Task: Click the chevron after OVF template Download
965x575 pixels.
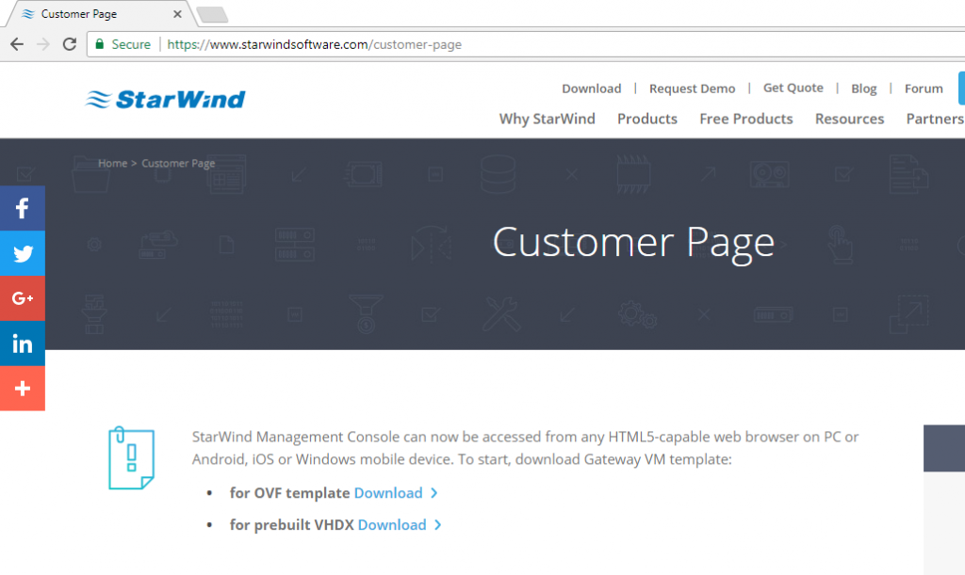Action: 433,493
